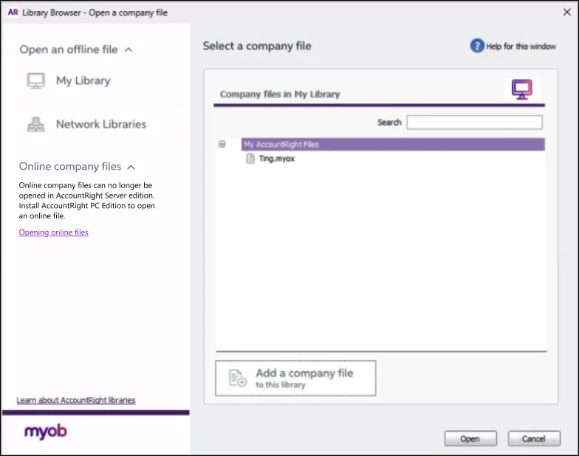Click the myob logo
The image size is (579, 456).
(x=46, y=431)
